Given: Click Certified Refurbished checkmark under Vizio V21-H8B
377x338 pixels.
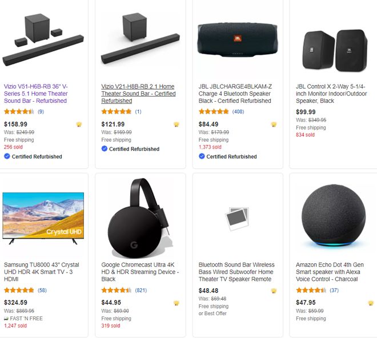Looking at the screenshot, I should pos(105,149).
